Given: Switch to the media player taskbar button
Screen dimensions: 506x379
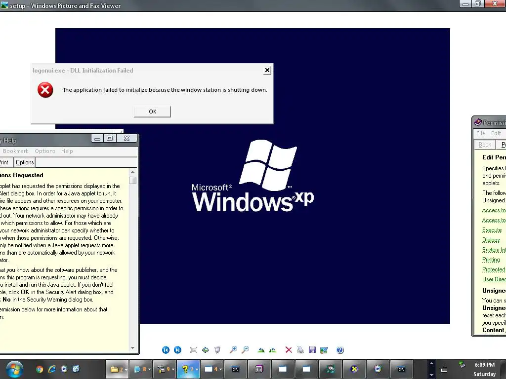Looking at the screenshot, I should coord(378,369).
